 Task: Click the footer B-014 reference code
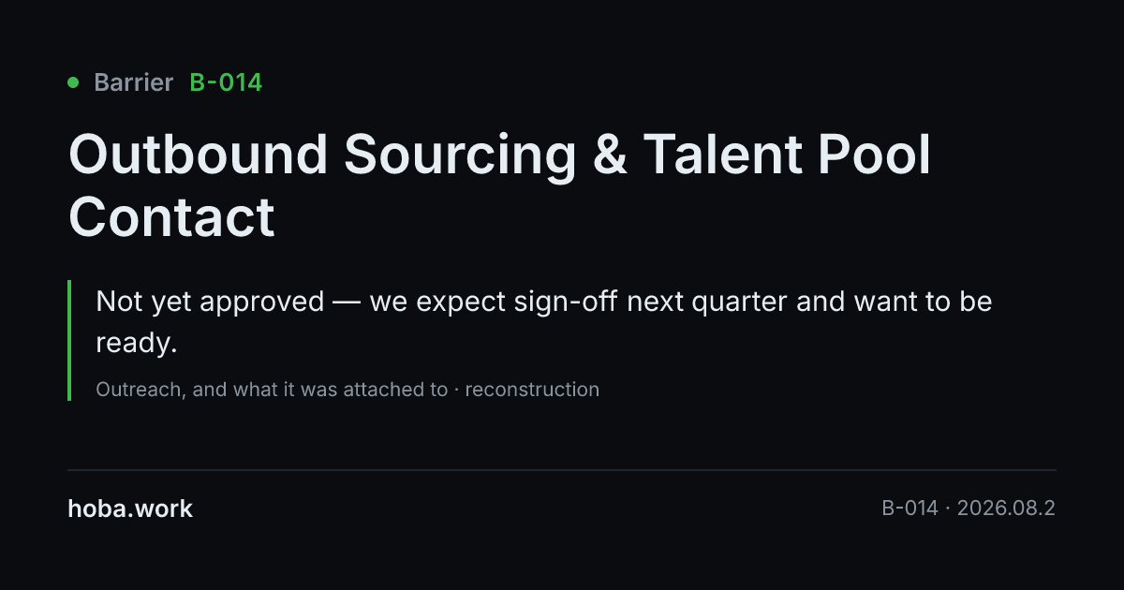(x=910, y=509)
